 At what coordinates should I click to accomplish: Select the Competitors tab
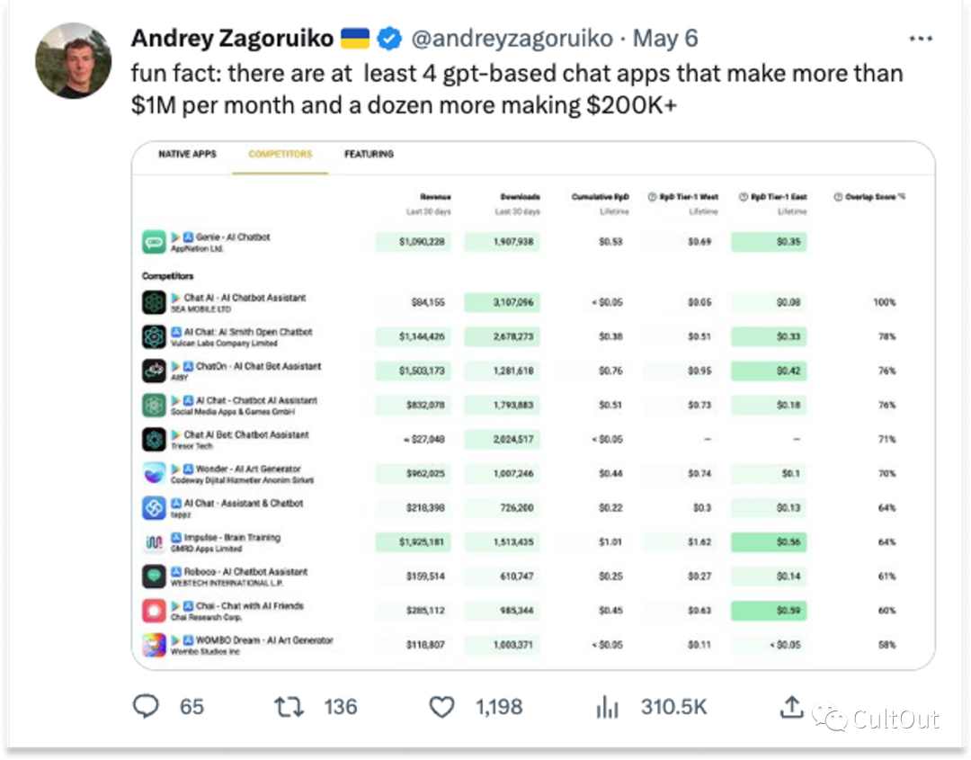coord(280,154)
